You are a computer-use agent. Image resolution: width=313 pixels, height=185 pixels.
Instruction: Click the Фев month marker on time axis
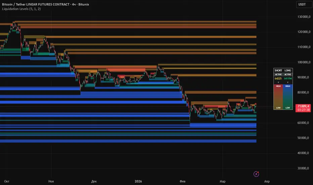click(182, 181)
